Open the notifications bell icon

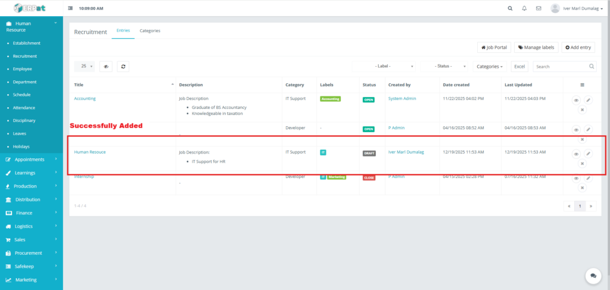pyautogui.click(x=524, y=8)
